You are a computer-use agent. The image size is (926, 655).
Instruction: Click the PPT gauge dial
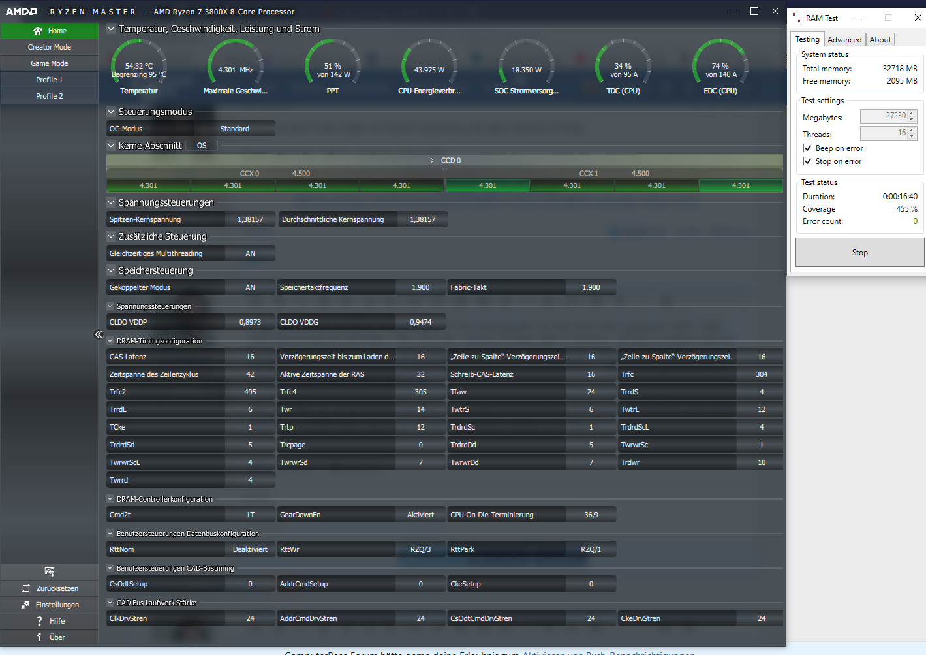coord(333,62)
